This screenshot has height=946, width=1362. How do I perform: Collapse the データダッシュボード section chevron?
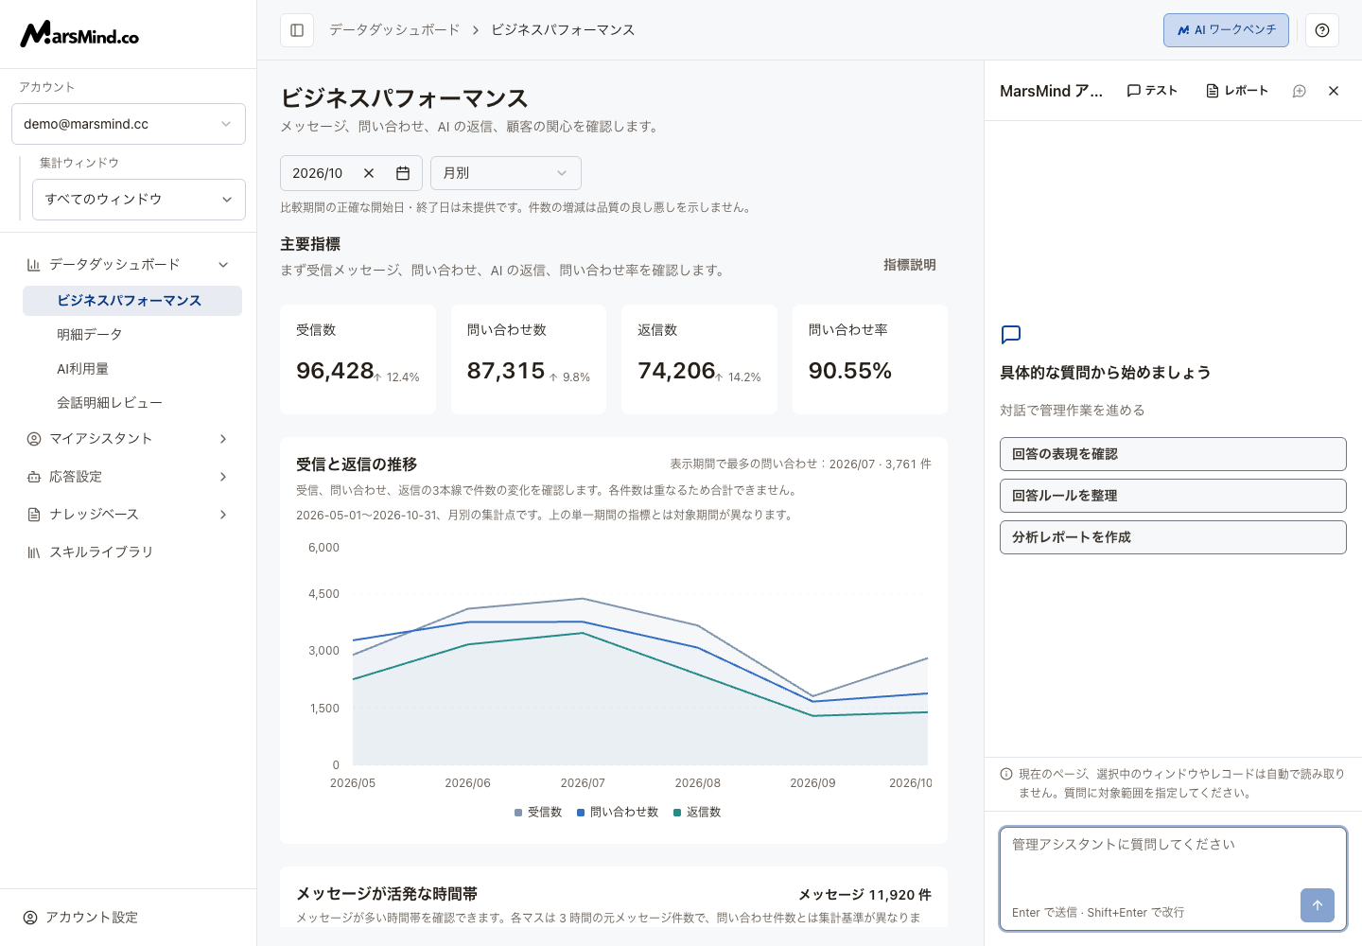pyautogui.click(x=223, y=265)
